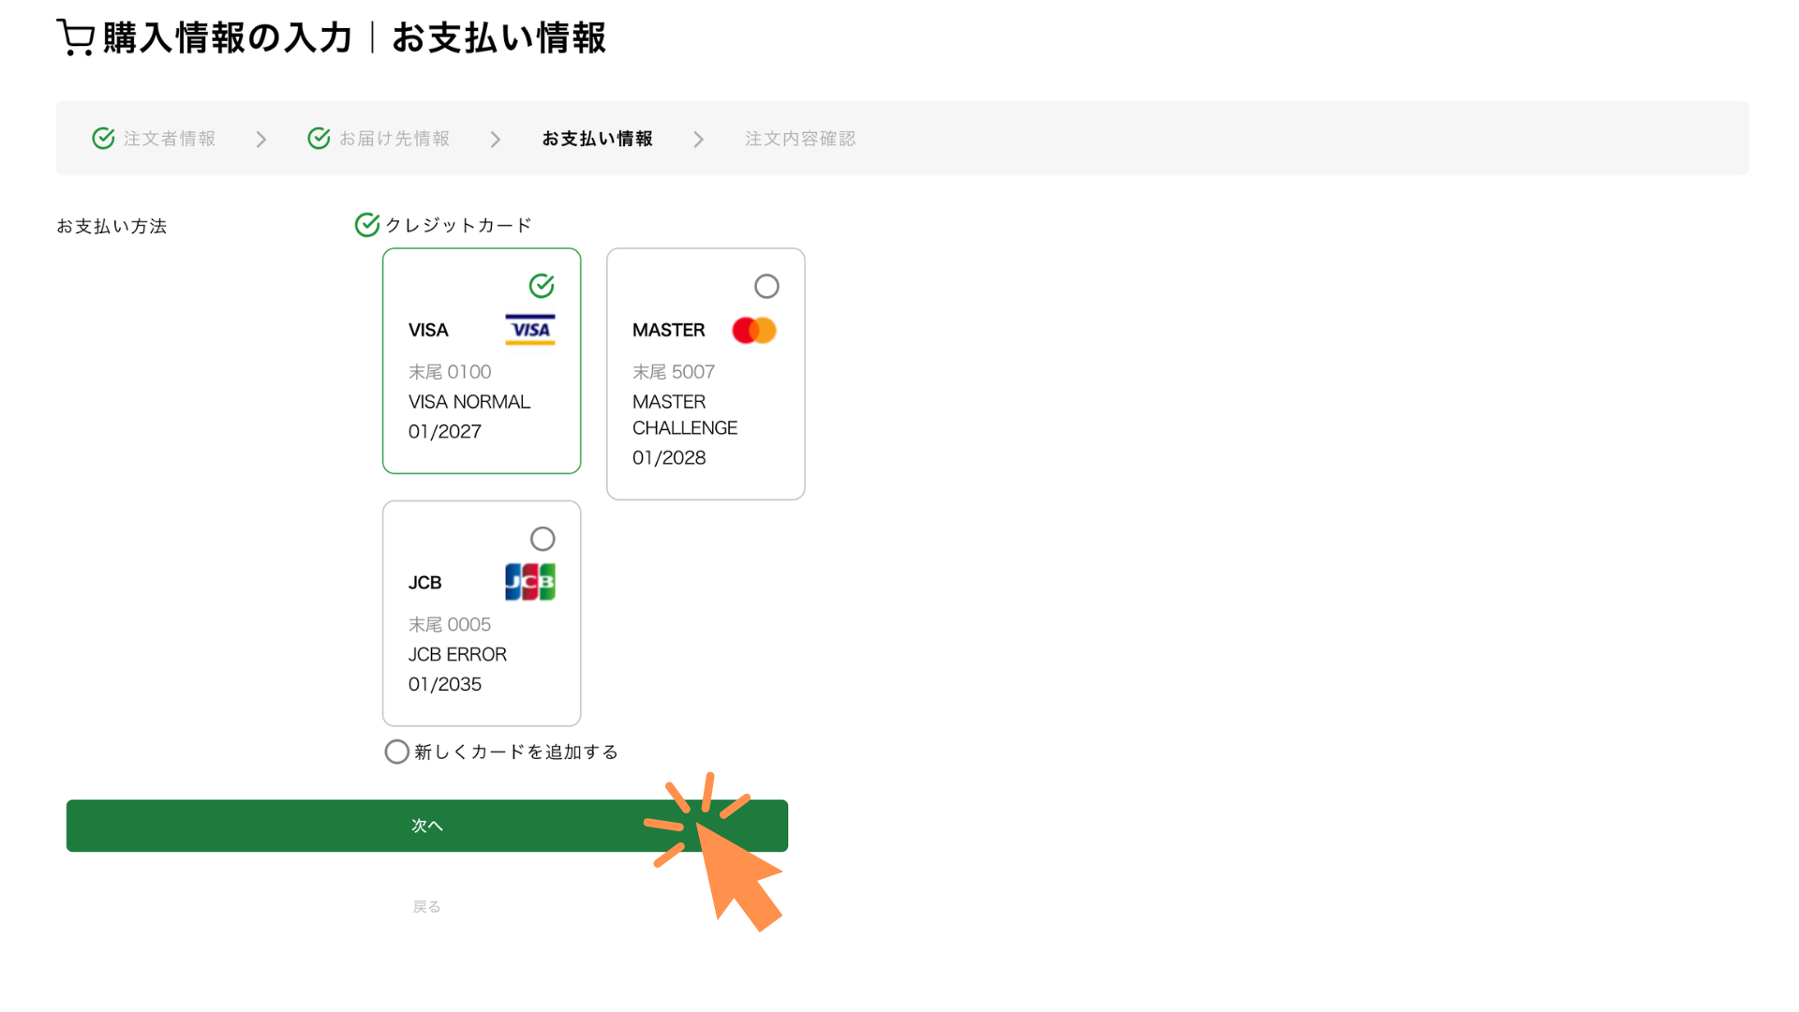Click the Mastercard logo on the MASTER card
This screenshot has width=1799, height=1012.
[x=754, y=330]
